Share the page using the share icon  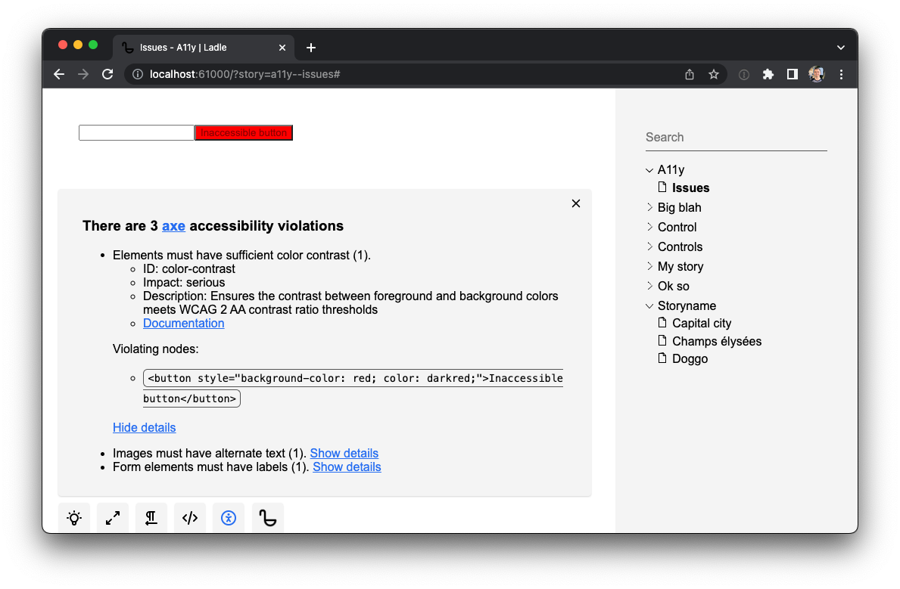[689, 74]
